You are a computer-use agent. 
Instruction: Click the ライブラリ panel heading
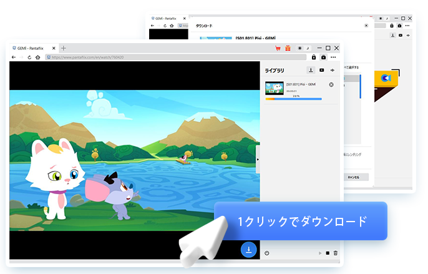(275, 71)
